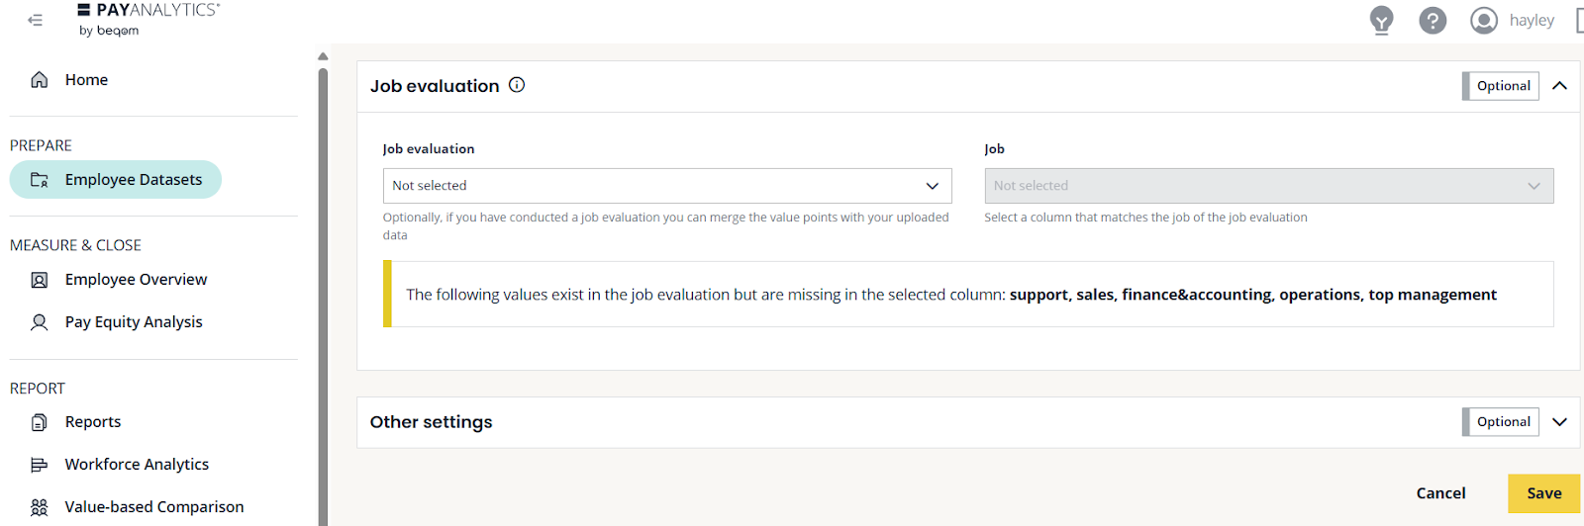
Task: Expand the Other settings section
Action: pos(1559,422)
